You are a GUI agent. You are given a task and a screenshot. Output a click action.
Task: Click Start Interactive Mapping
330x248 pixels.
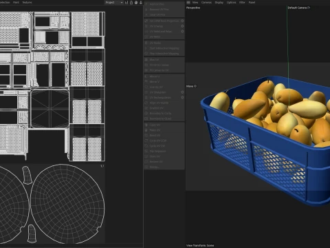click(164, 48)
